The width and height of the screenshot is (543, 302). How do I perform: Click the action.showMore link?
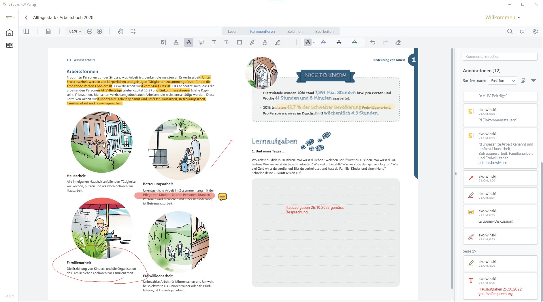click(x=493, y=163)
